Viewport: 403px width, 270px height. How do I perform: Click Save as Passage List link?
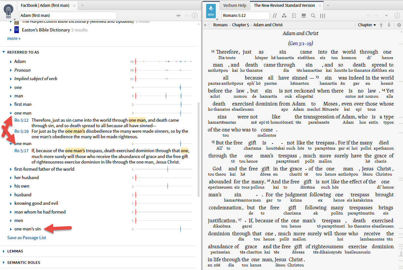tap(27, 238)
